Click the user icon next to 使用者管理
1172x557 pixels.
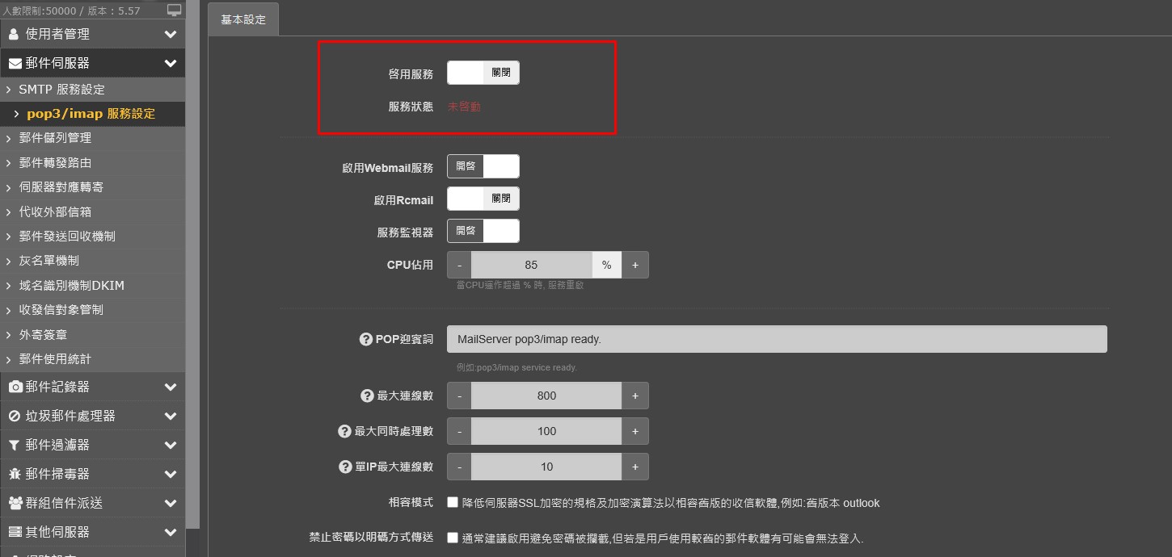[x=14, y=34]
